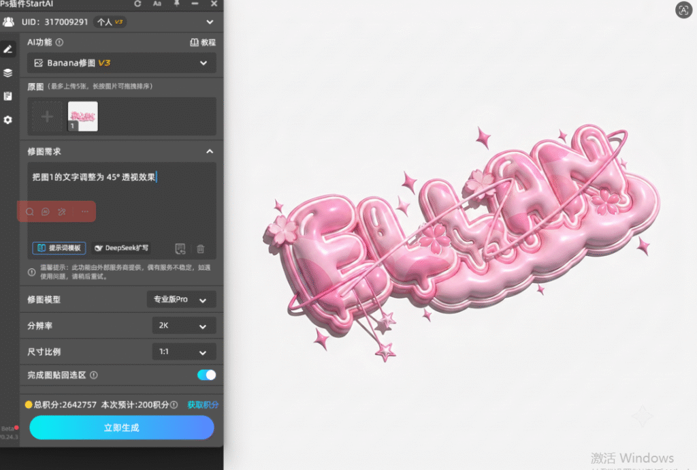Click the image icon on Banana修图 selector
697x470 pixels.
39,63
